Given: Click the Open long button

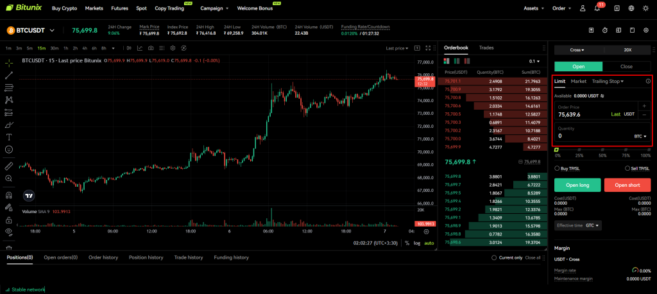Looking at the screenshot, I should pyautogui.click(x=578, y=186).
